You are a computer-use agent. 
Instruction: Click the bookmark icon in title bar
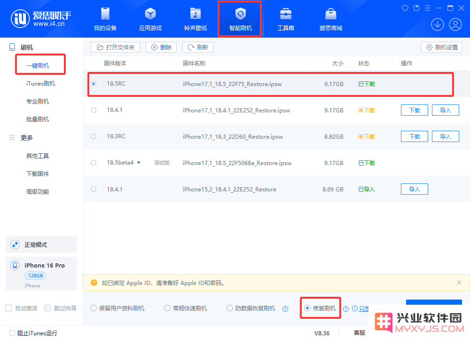point(416,8)
